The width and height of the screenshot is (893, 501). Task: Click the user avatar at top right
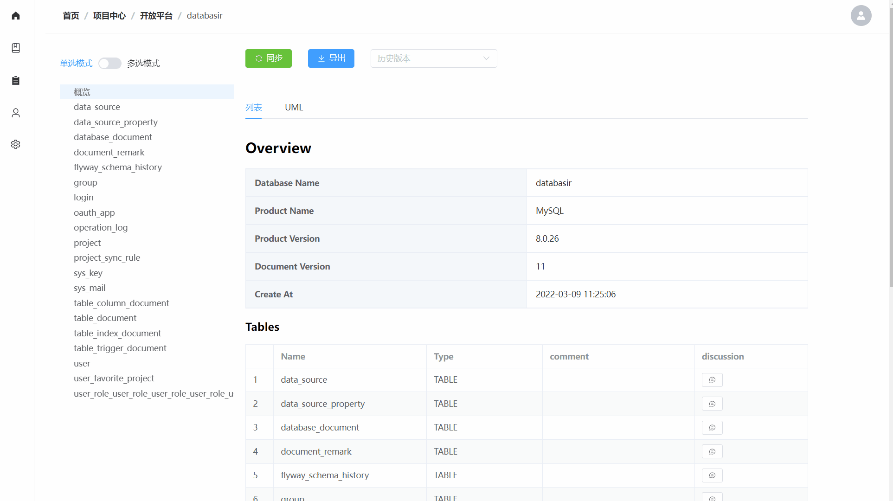coord(861,16)
